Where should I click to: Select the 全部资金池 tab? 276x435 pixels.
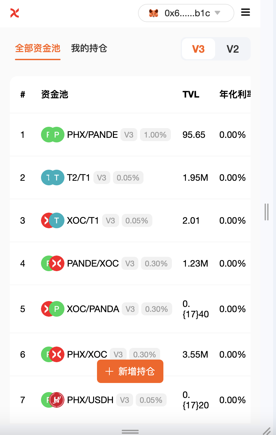pos(38,49)
